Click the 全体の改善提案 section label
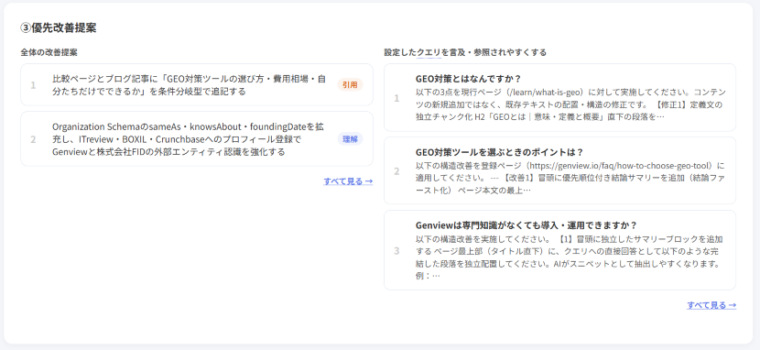760x350 pixels. pos(49,52)
